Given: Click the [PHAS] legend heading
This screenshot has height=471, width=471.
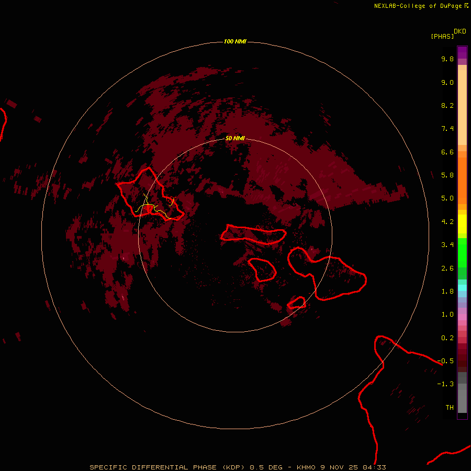Looking at the screenshot, I should 442,36.
